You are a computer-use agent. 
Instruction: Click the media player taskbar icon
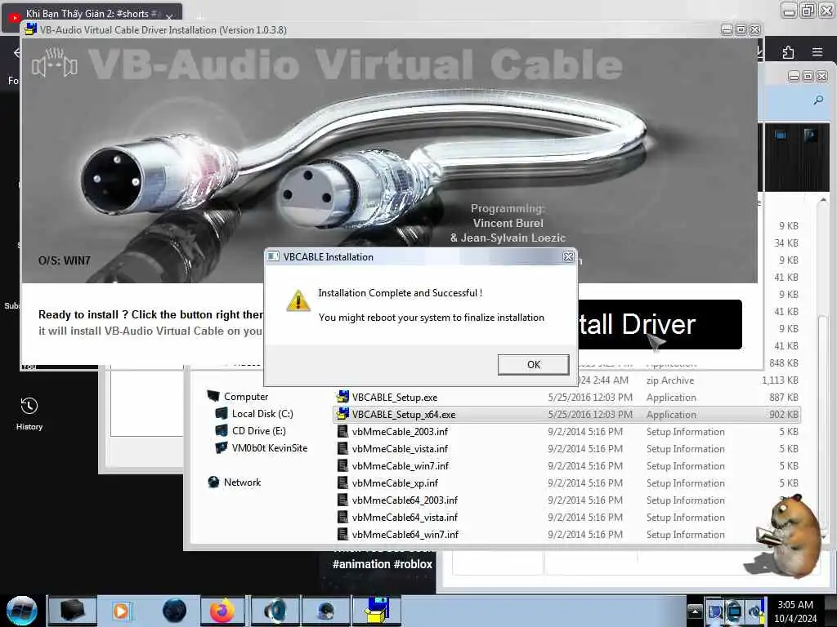click(121, 611)
